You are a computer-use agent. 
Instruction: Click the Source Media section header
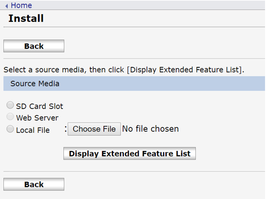[134, 84]
